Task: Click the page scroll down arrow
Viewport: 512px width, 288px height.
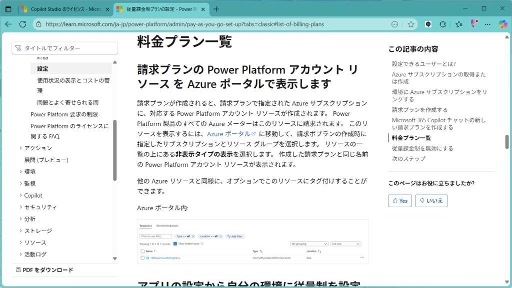Action: click(x=507, y=282)
